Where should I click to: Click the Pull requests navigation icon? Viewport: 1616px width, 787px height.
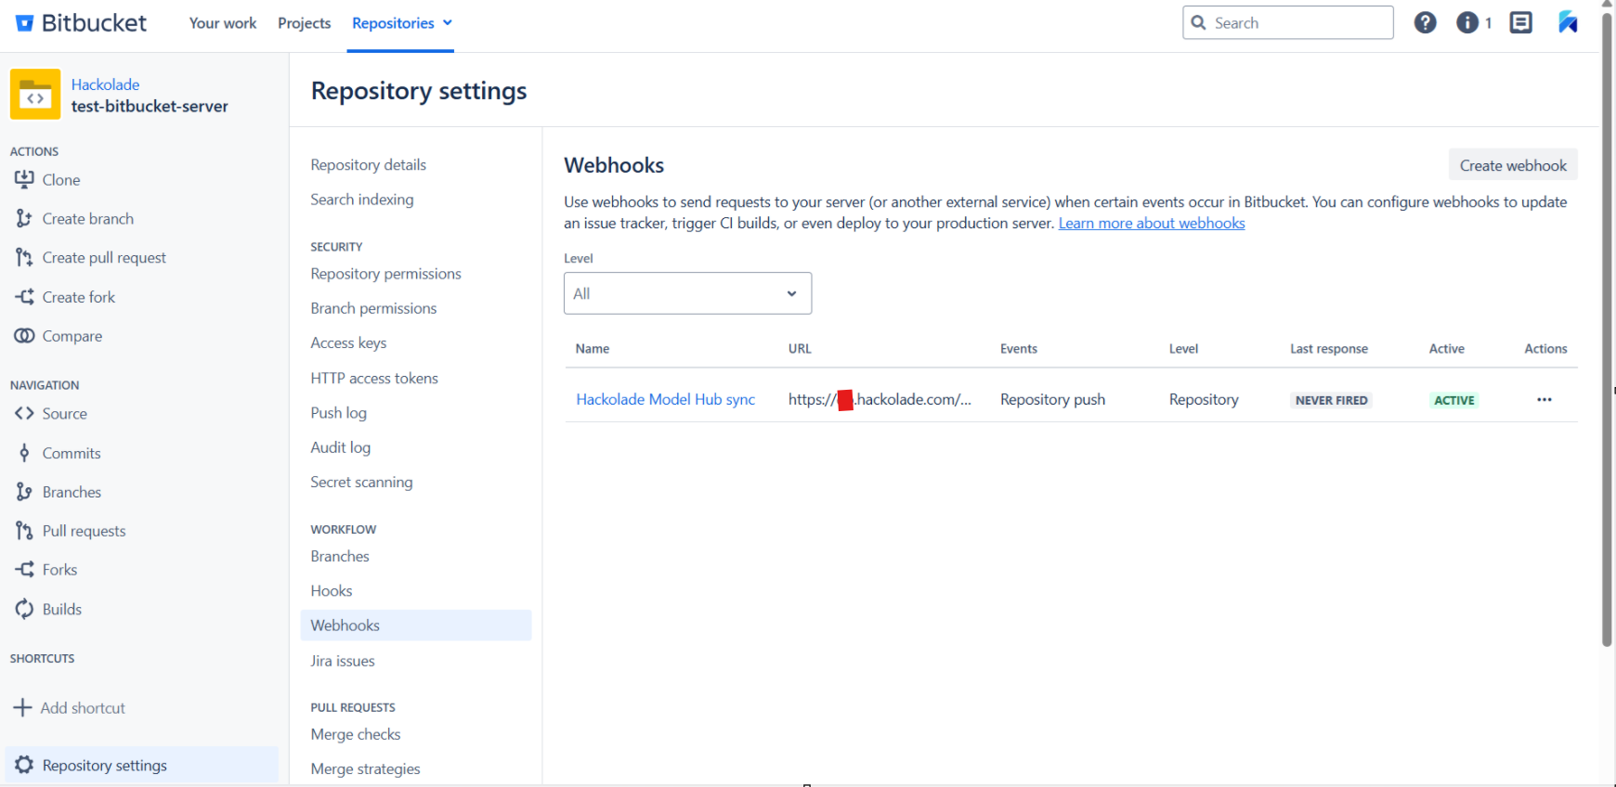click(x=24, y=531)
